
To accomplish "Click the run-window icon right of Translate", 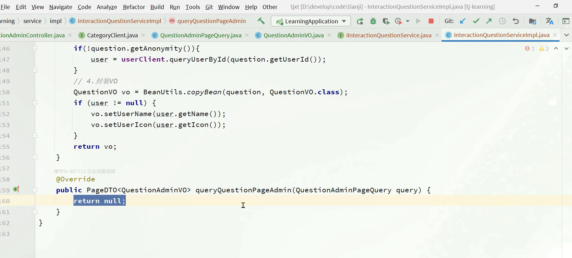I will [566, 21].
